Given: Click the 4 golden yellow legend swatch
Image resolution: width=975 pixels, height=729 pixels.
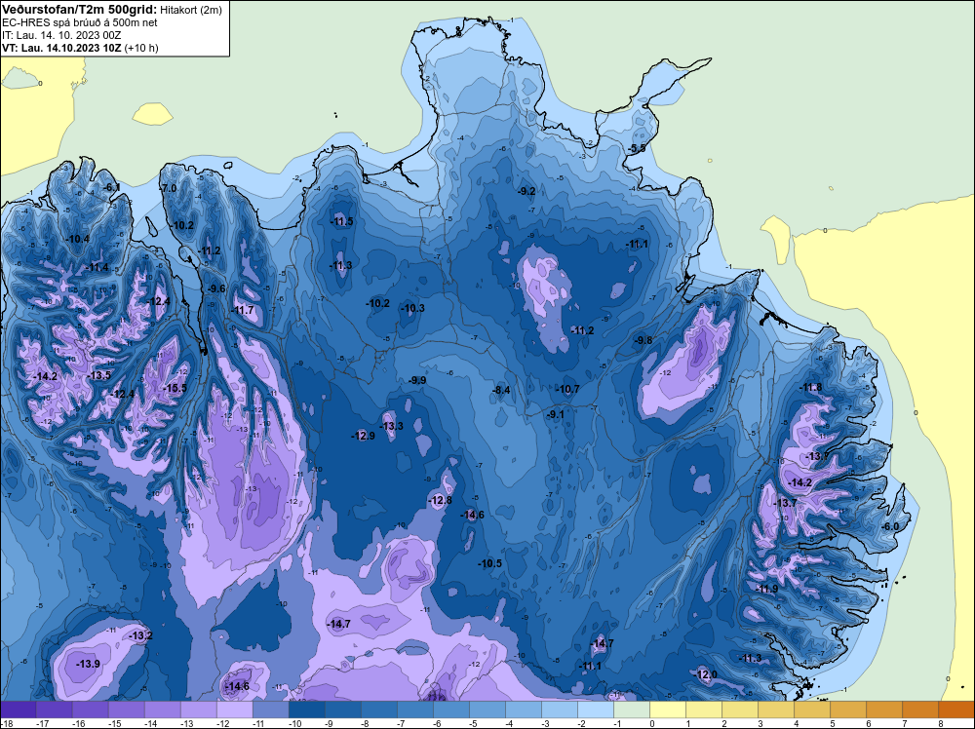Looking at the screenshot, I should [x=812, y=710].
